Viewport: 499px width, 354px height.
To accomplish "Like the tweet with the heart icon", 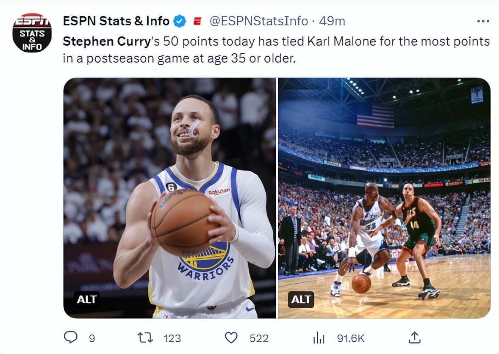I will tap(231, 337).
